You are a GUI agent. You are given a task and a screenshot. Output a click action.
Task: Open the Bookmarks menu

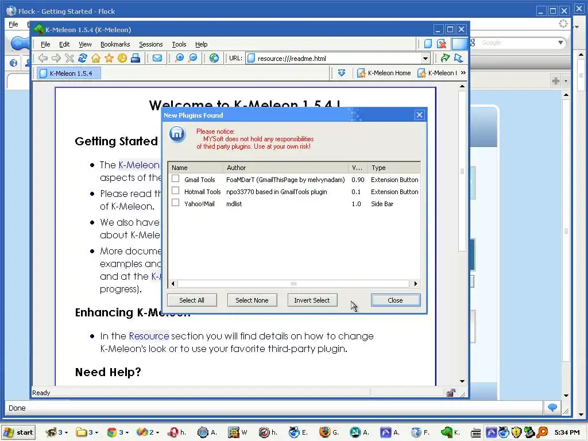115,44
